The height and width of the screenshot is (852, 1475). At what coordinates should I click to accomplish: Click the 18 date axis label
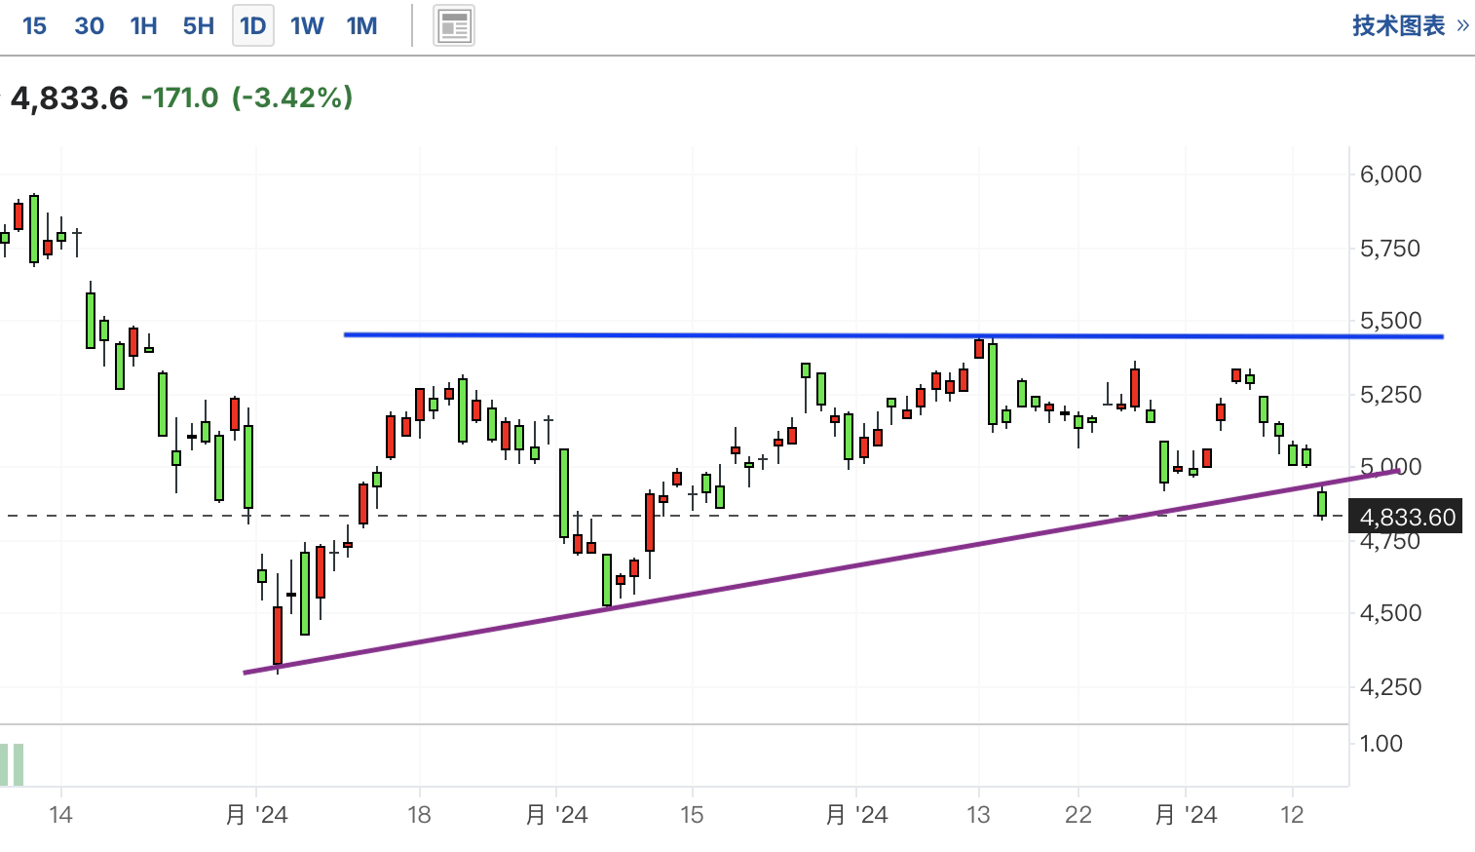click(x=419, y=815)
